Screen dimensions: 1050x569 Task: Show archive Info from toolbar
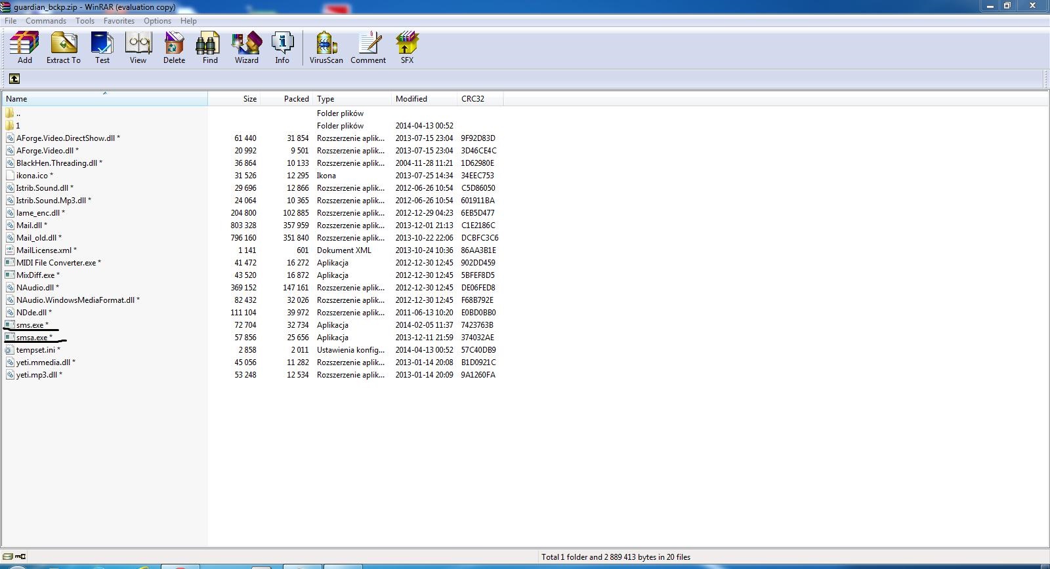(x=282, y=48)
